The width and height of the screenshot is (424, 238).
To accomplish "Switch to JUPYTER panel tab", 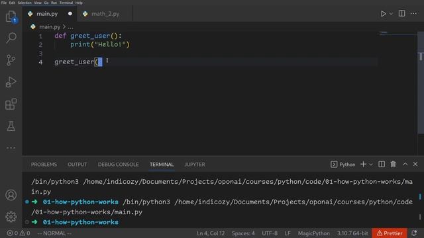I will pyautogui.click(x=195, y=165).
